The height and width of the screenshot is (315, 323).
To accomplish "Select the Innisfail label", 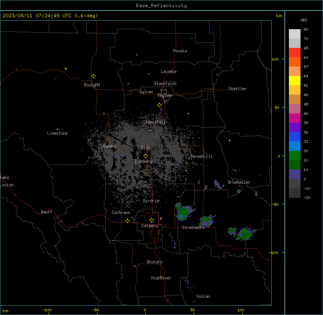I will coord(156,122).
